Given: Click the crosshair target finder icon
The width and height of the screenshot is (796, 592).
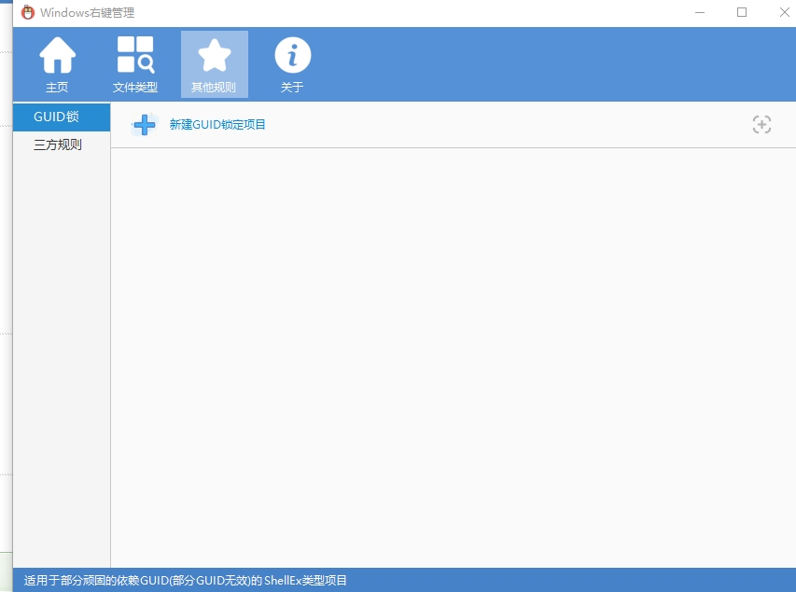Looking at the screenshot, I should click(761, 125).
